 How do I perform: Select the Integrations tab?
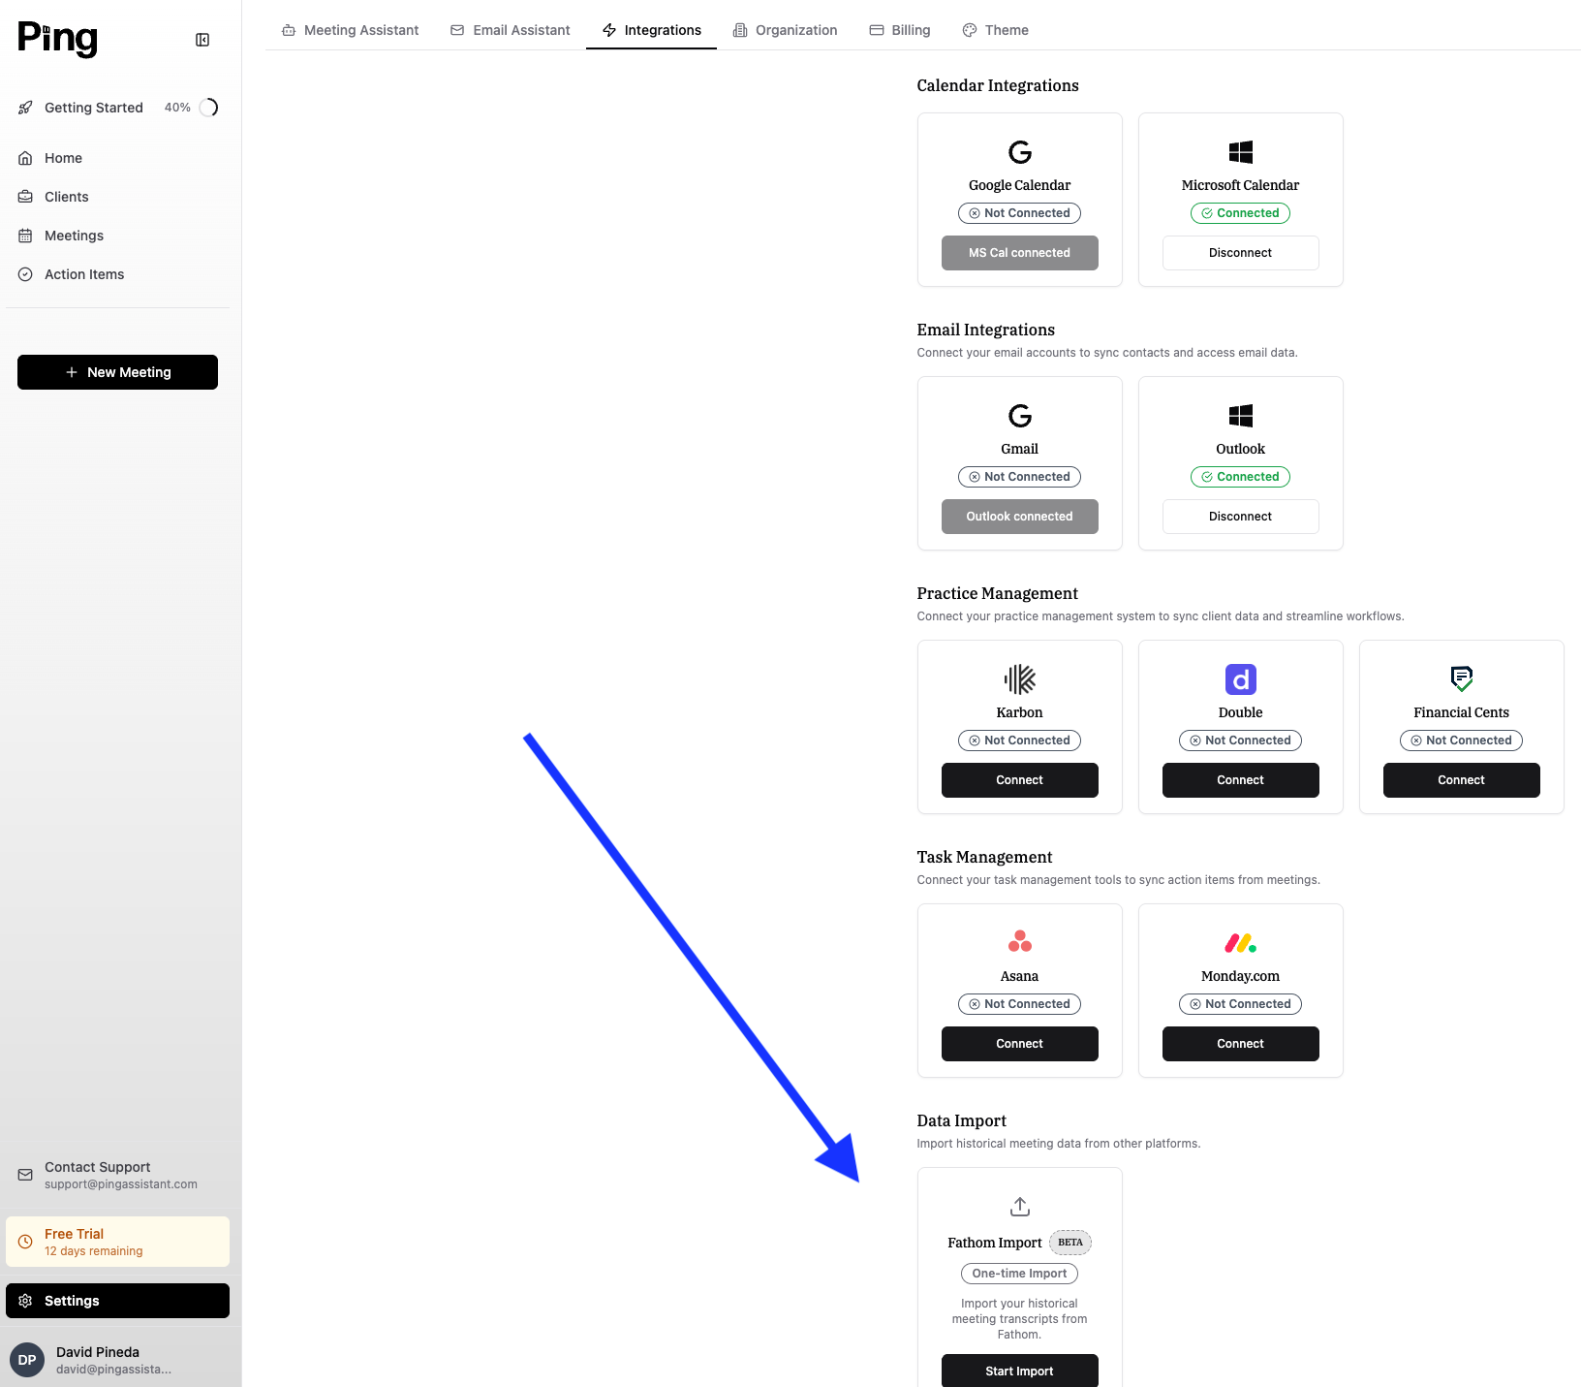click(x=651, y=30)
